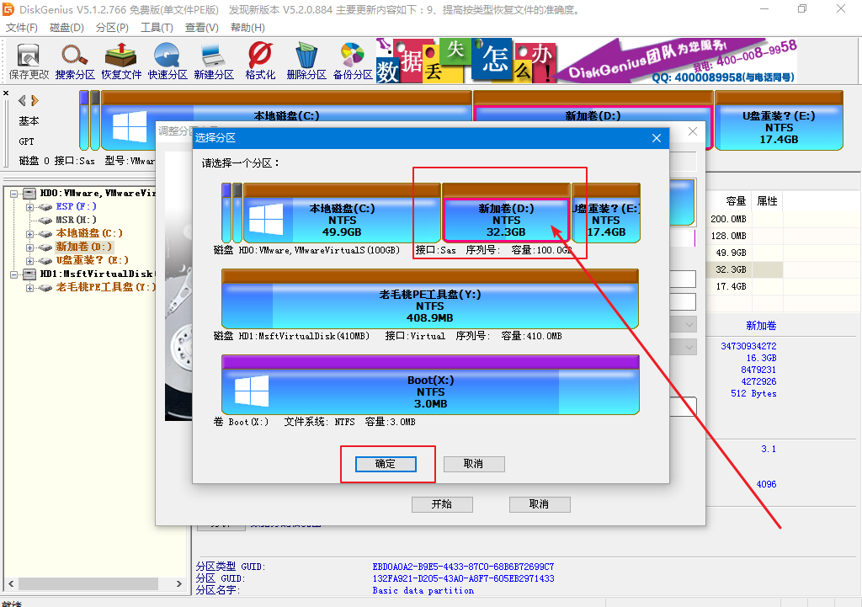Click the 49.9GB capacity cell in partition table
The width and height of the screenshot is (862, 607).
click(731, 253)
